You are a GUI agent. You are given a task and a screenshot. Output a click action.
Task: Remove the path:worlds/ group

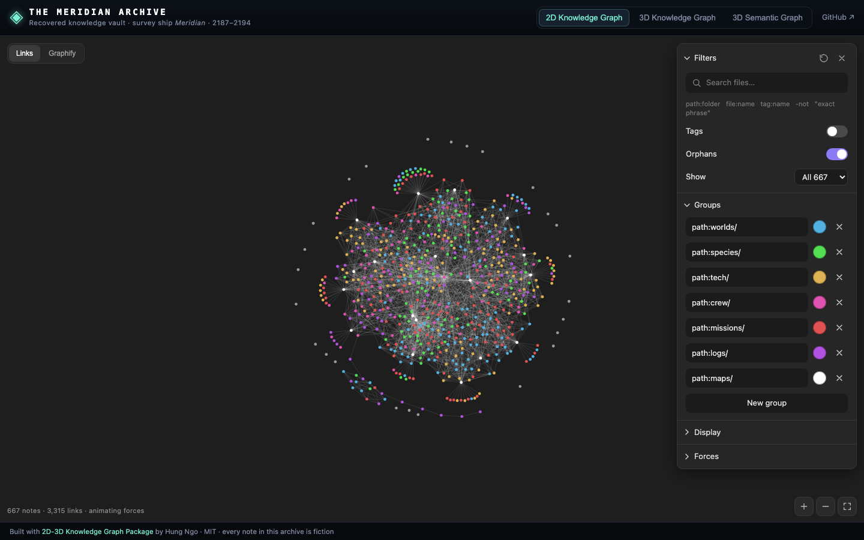pyautogui.click(x=839, y=227)
